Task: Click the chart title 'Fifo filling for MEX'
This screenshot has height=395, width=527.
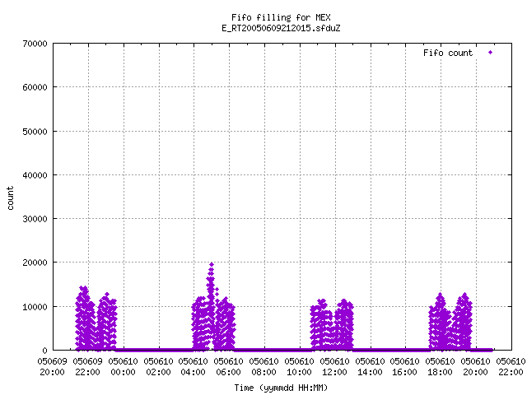Action: tap(281, 17)
